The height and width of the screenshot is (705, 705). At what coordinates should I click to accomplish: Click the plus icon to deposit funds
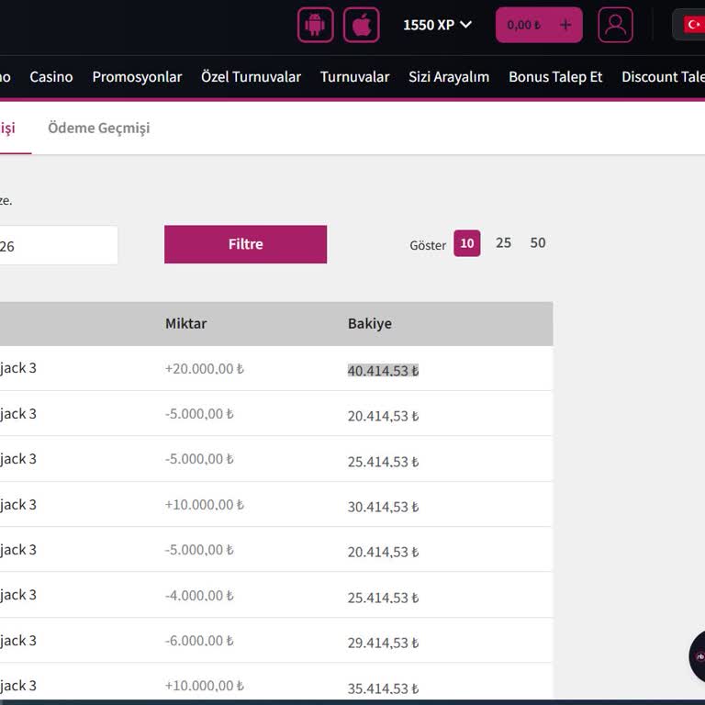565,25
